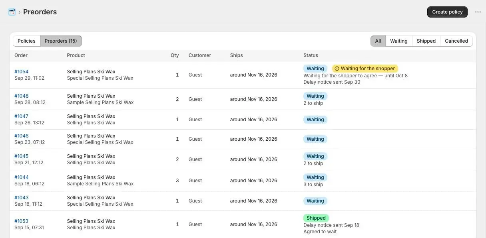This screenshot has height=238, width=486.
Task: Click the Waiting badge for order #1043
Action: [315, 201]
